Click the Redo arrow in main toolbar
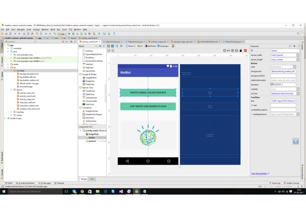Screen dimensions: 306x217 pyautogui.click(x=19, y=34)
